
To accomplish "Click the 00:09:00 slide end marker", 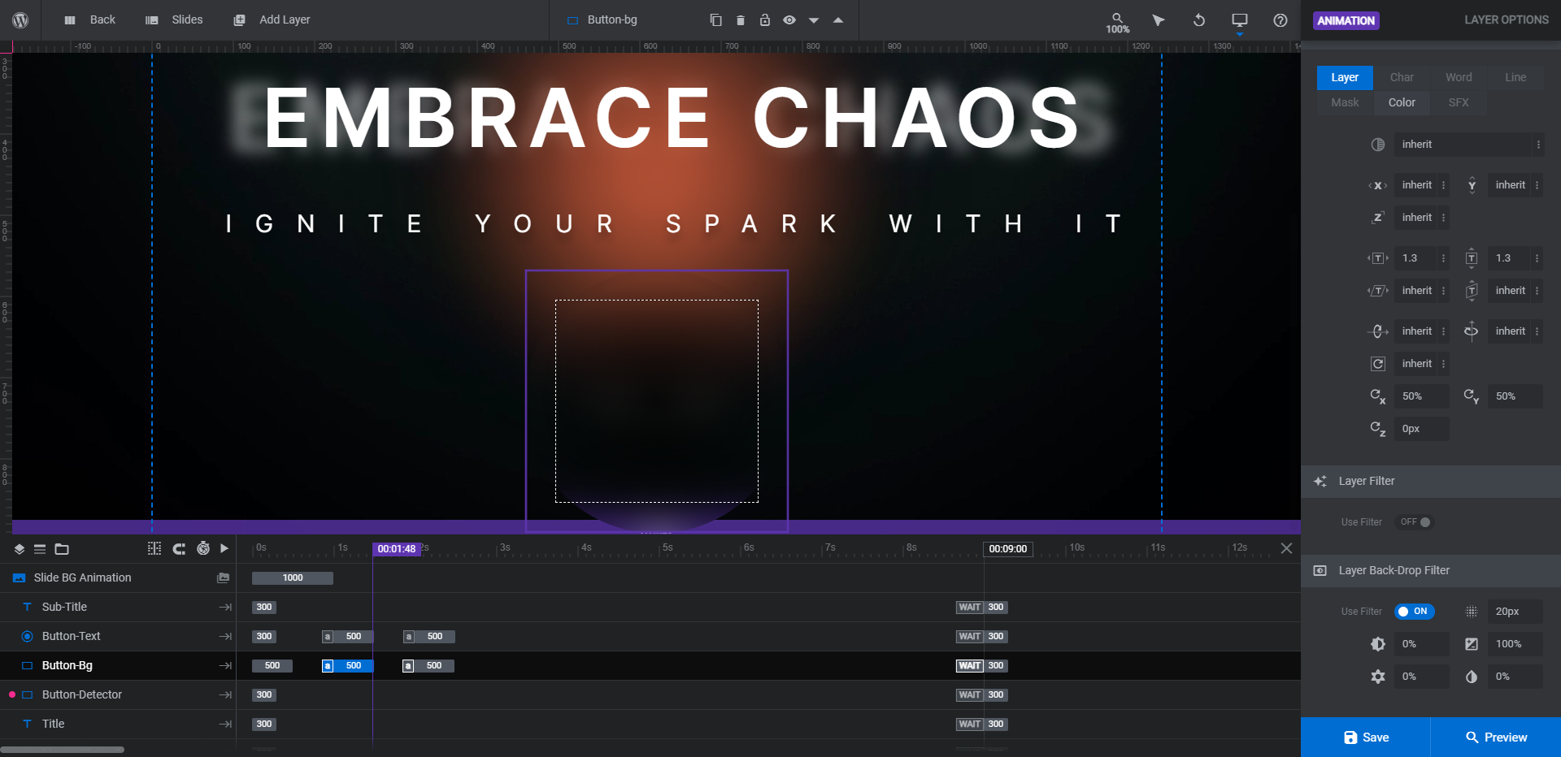I will (1008, 549).
